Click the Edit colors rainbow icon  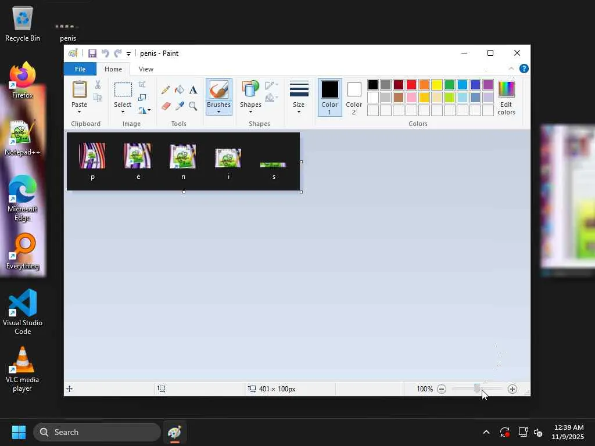pos(506,89)
